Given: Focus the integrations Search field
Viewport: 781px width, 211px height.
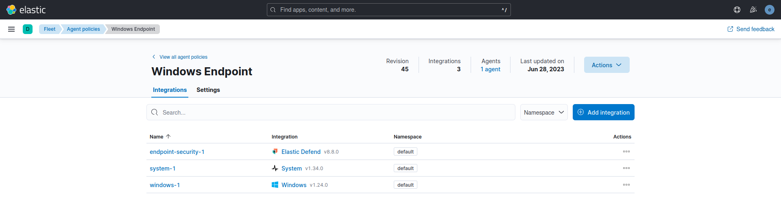Looking at the screenshot, I should pos(331,112).
